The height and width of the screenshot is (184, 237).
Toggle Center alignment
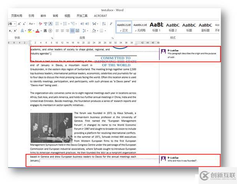click(x=62, y=31)
